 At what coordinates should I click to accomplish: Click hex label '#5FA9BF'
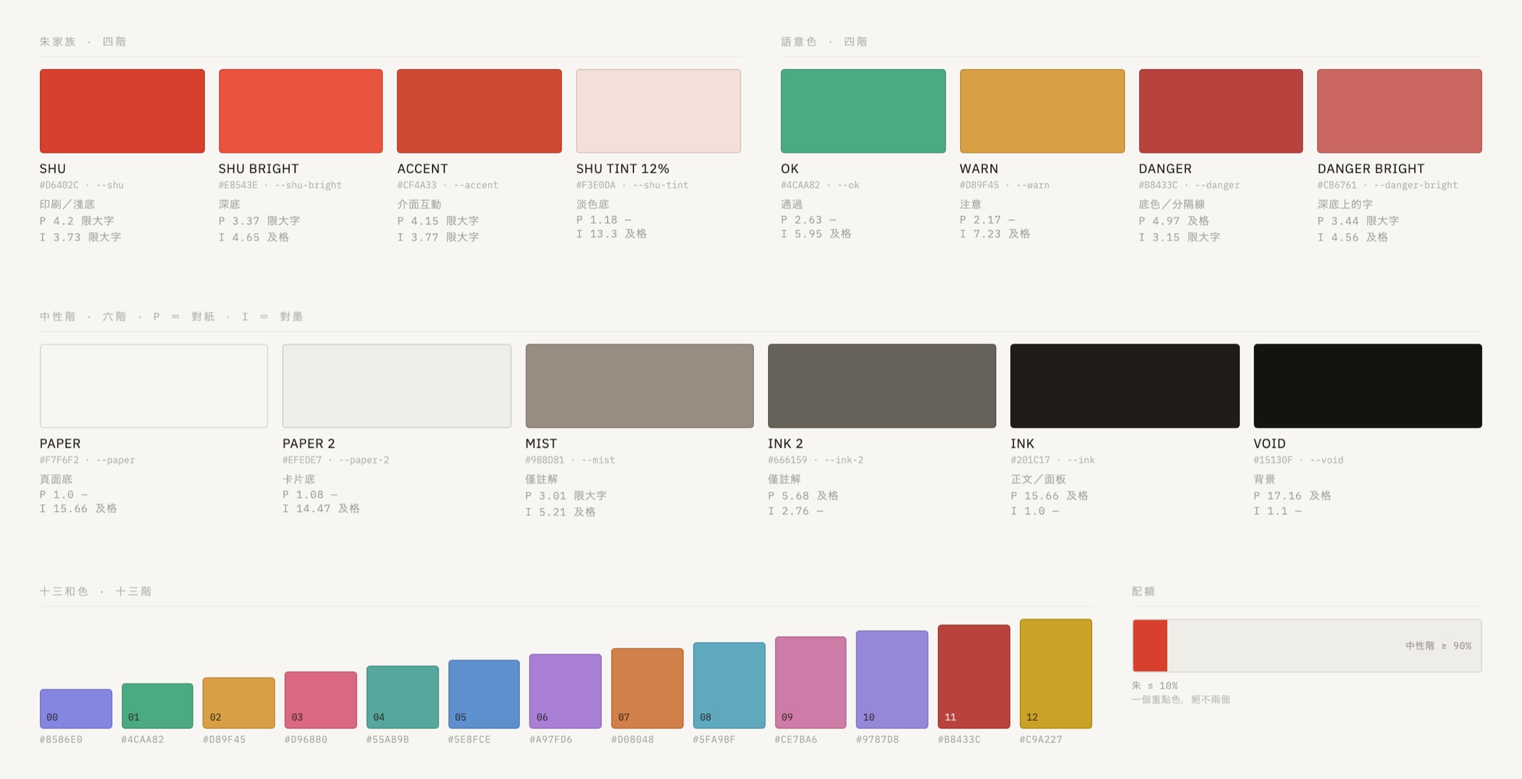pyautogui.click(x=714, y=740)
